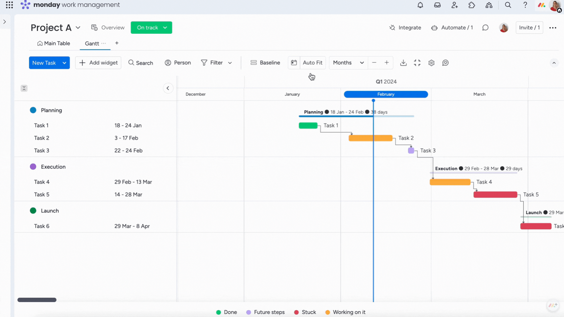Add a new view with plus icon

click(117, 43)
